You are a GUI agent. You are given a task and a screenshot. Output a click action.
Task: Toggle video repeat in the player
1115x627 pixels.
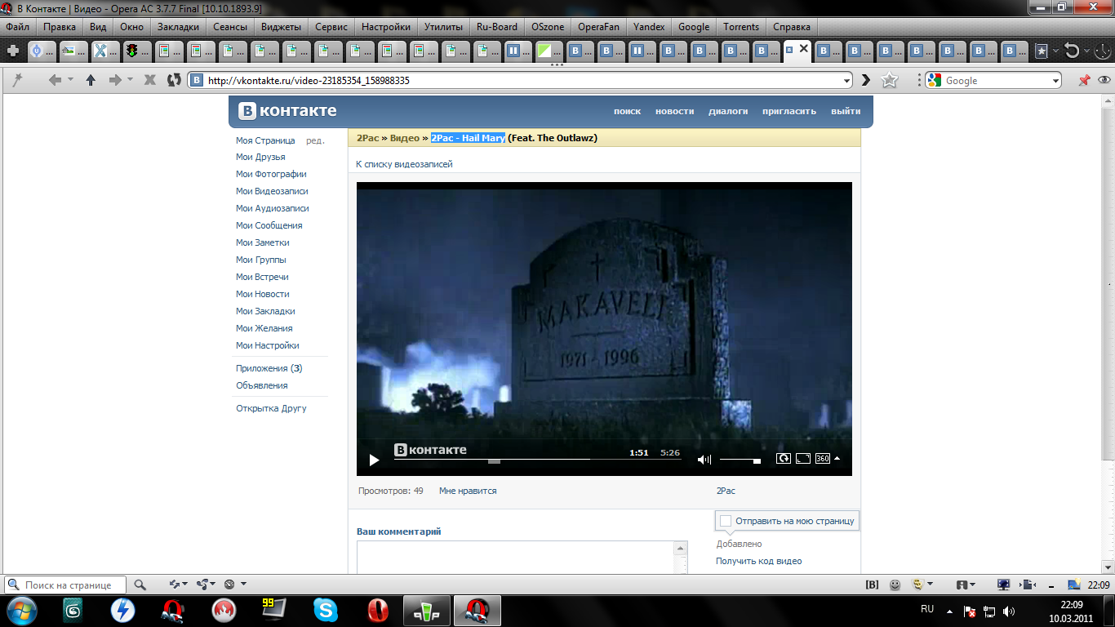[x=783, y=459]
